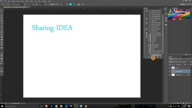This screenshot has width=192, height=108.
Task: Toggle lock transparent pixels
Action: coord(172,65)
